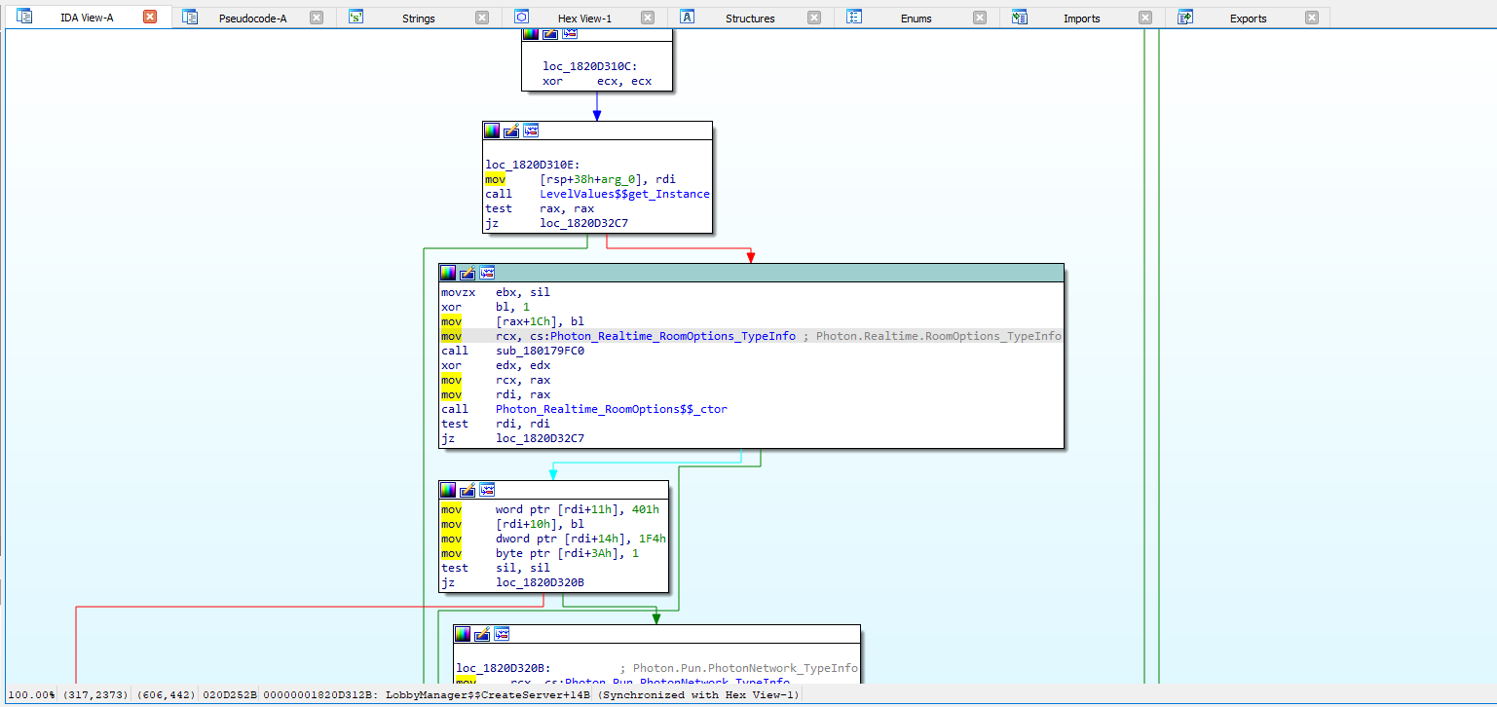This screenshot has height=707, width=1497.
Task: Set node color for movzx ebx block
Action: 448,273
